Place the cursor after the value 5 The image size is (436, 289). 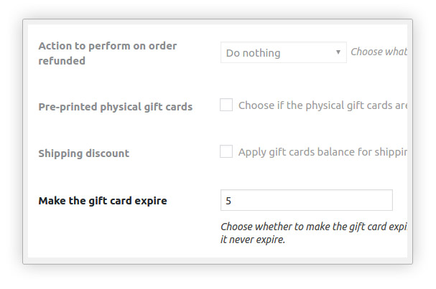(233, 200)
